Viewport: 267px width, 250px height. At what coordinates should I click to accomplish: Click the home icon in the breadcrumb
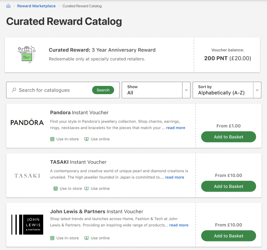(8, 6)
